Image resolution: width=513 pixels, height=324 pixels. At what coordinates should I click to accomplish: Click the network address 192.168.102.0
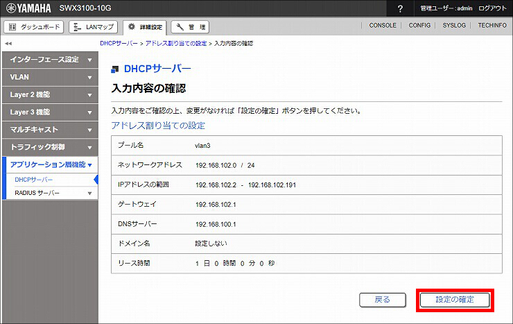tap(216, 166)
